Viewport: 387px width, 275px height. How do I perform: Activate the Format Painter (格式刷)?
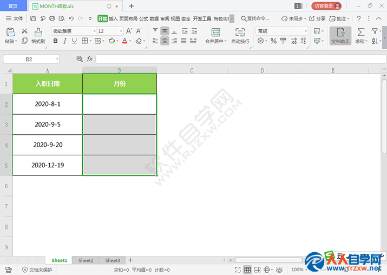[x=38, y=36]
